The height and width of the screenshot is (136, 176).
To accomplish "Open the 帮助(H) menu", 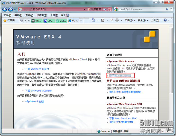I will [x=65, y=15].
